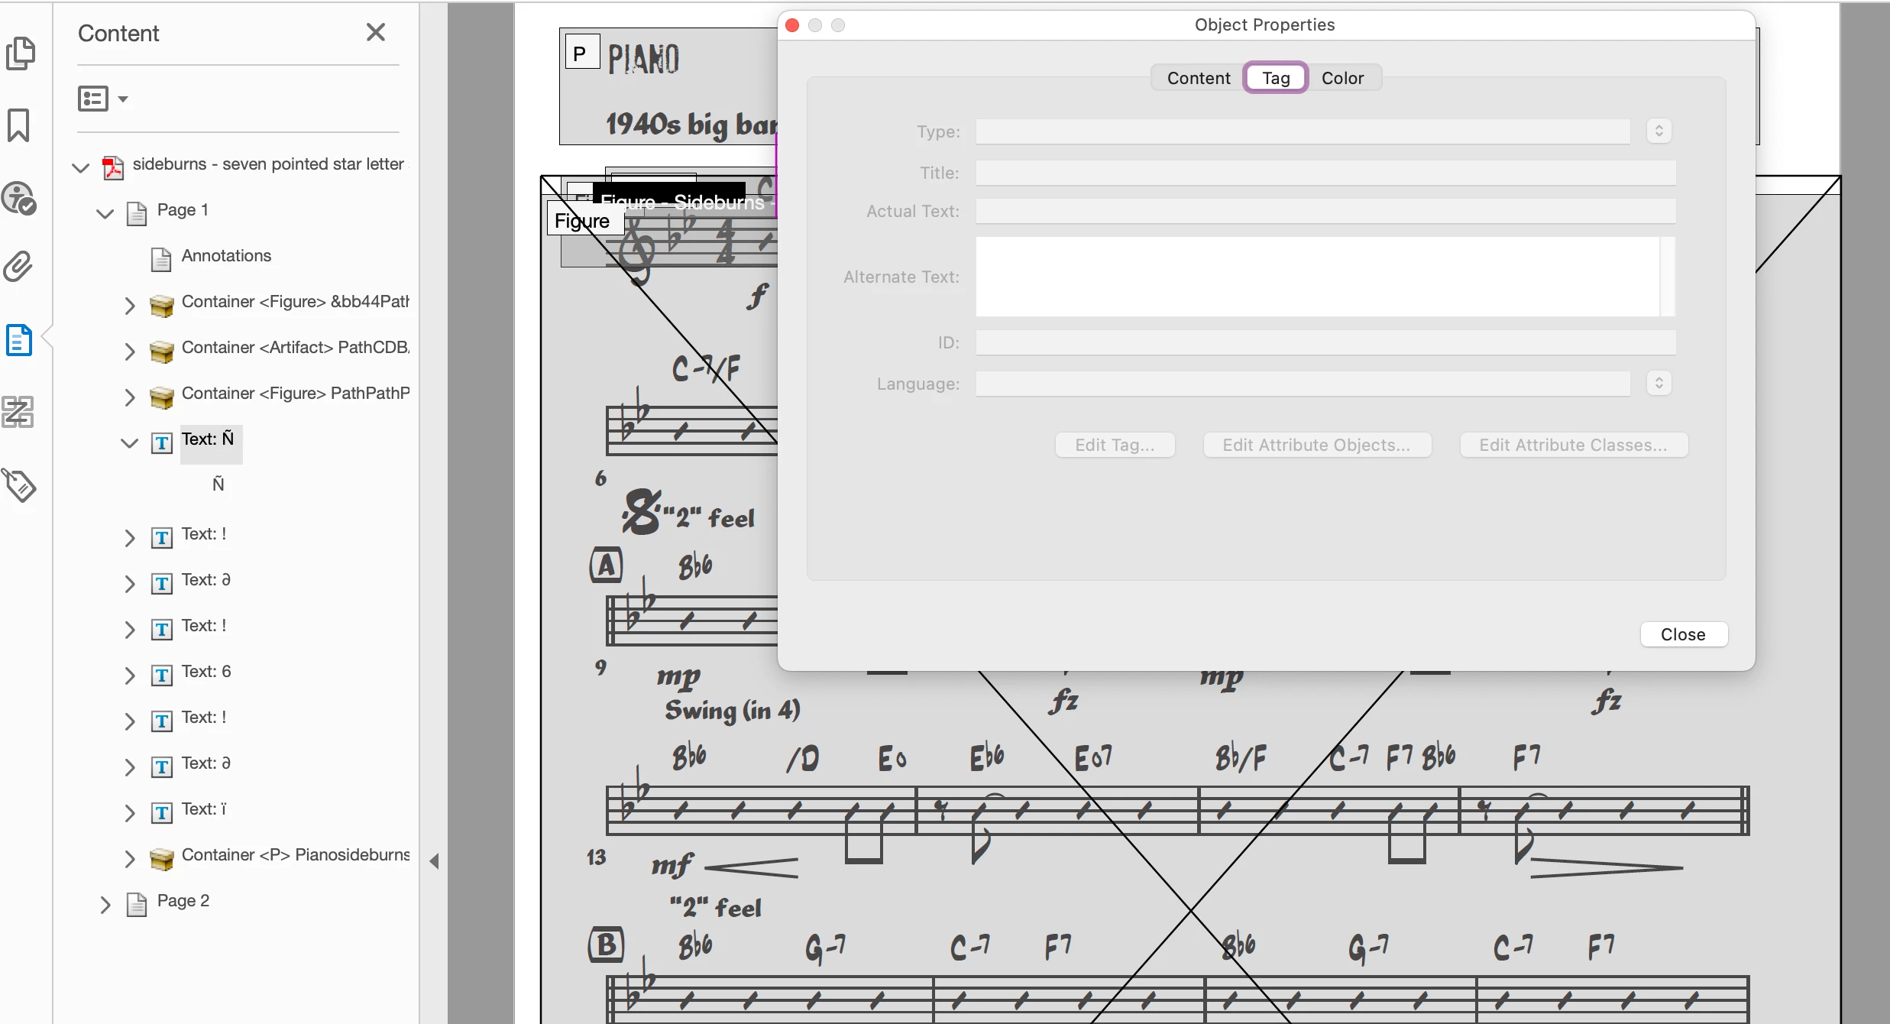
Task: Expand Container <P> Pianosideburns node
Action: point(129,859)
